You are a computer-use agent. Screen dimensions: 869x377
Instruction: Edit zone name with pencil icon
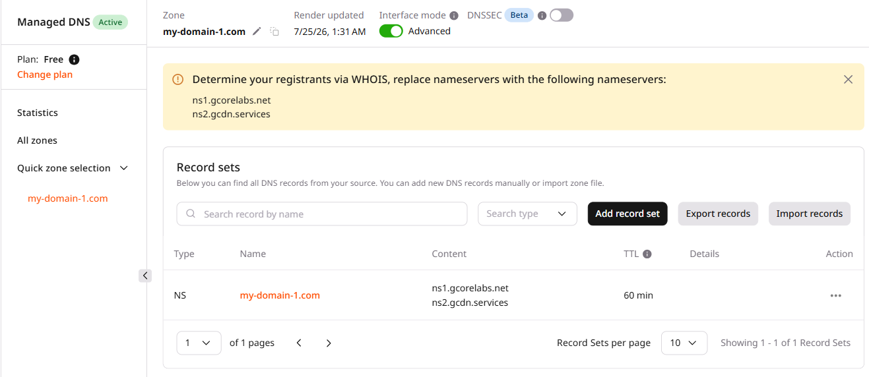[257, 32]
